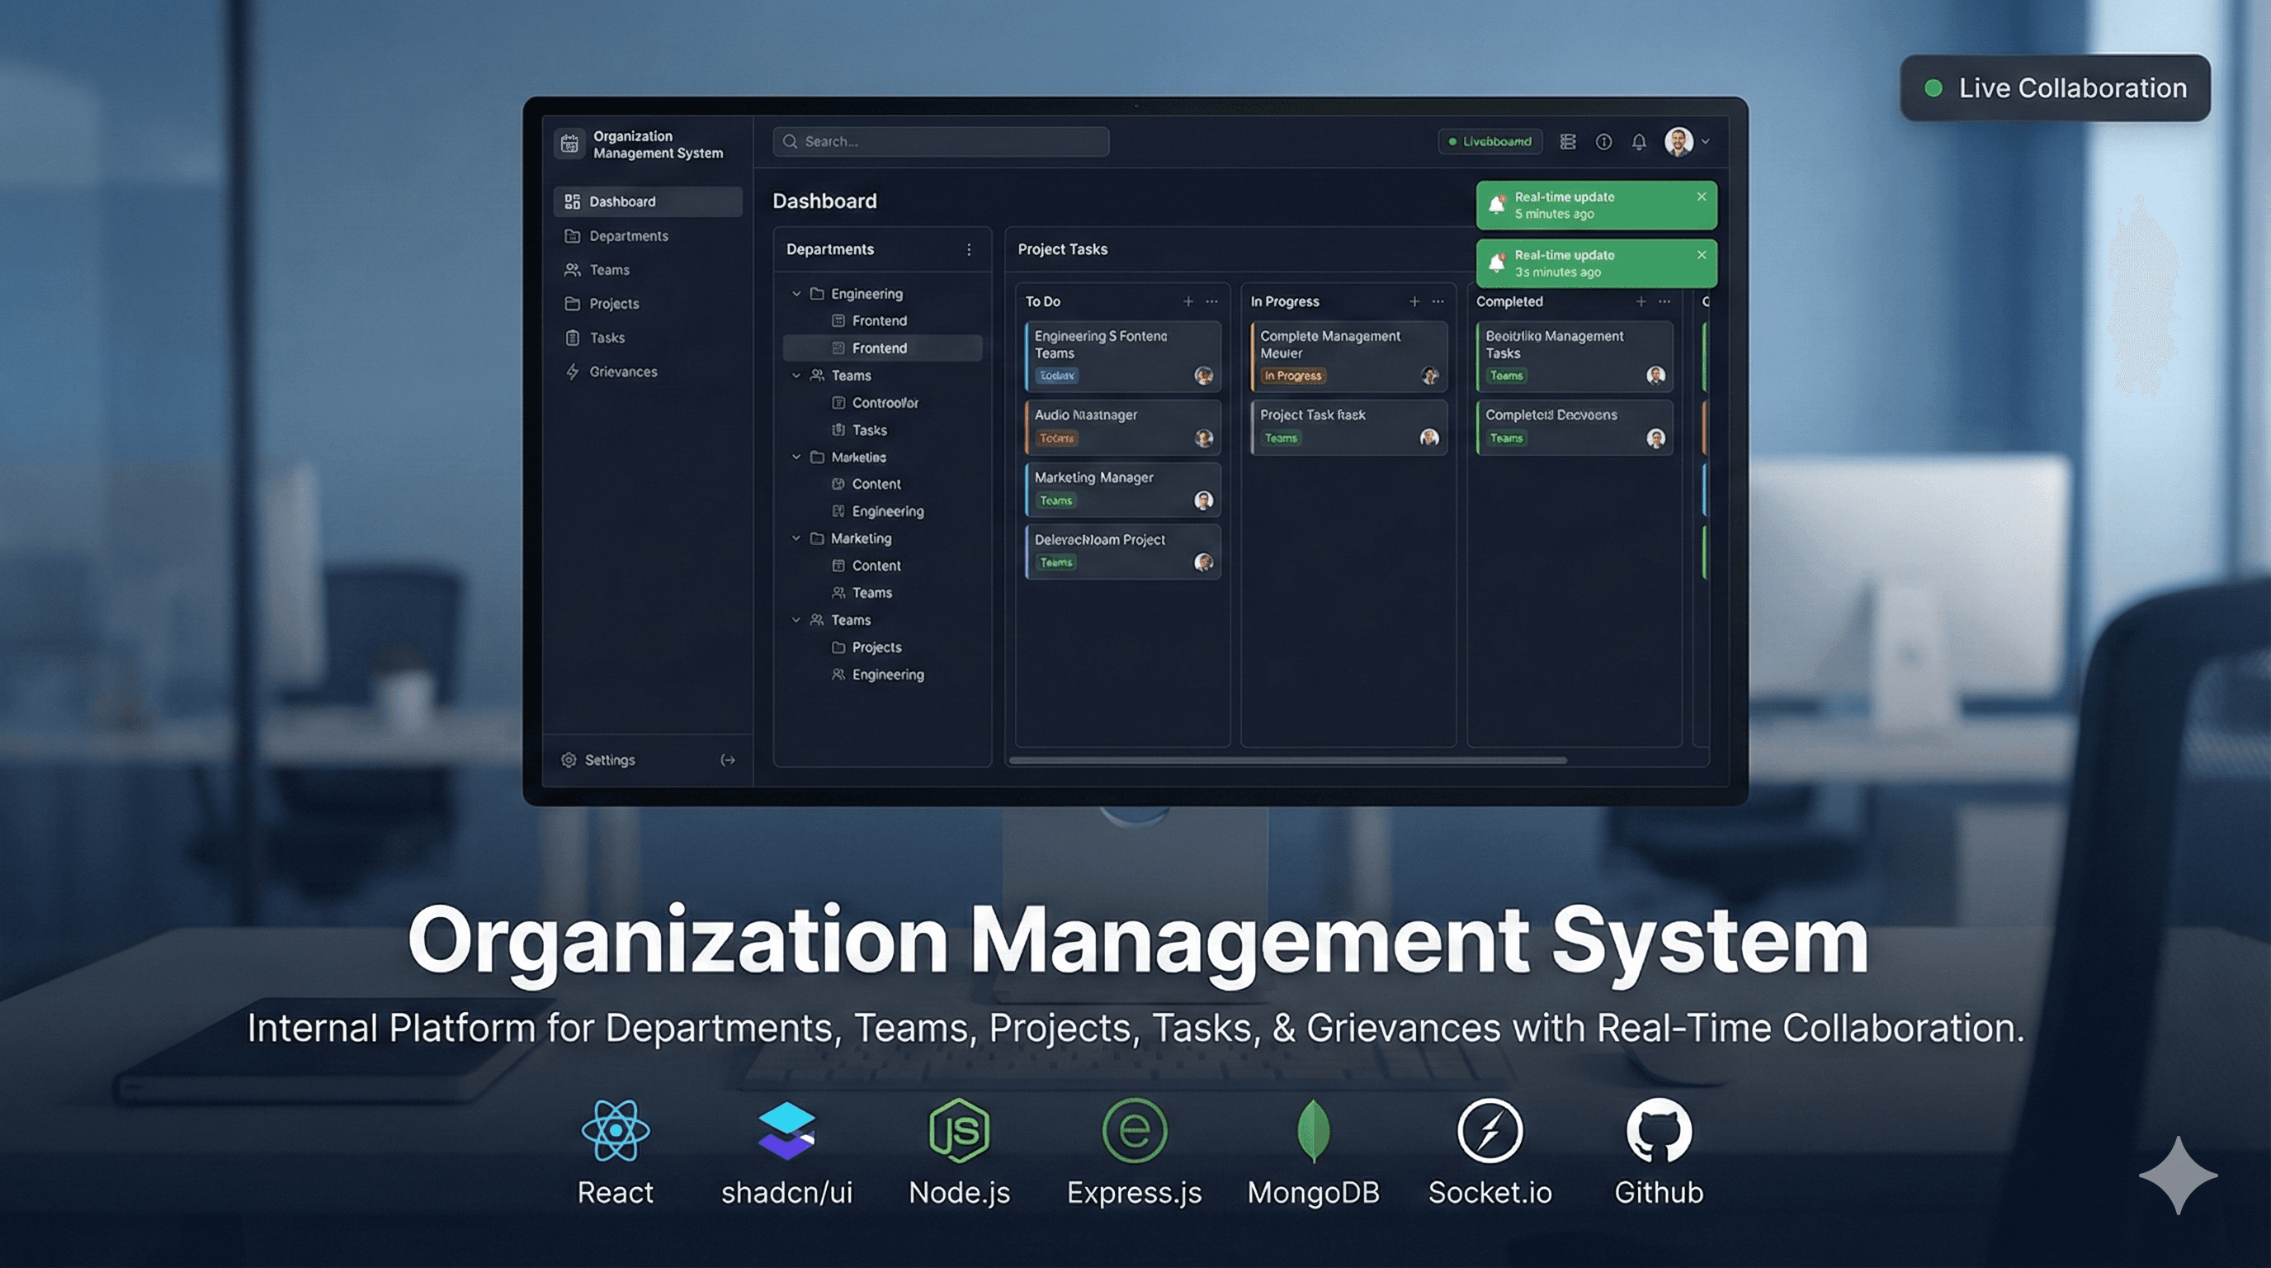Select the board view icon near the avatar
This screenshot has height=1268, width=2271.
(1567, 142)
